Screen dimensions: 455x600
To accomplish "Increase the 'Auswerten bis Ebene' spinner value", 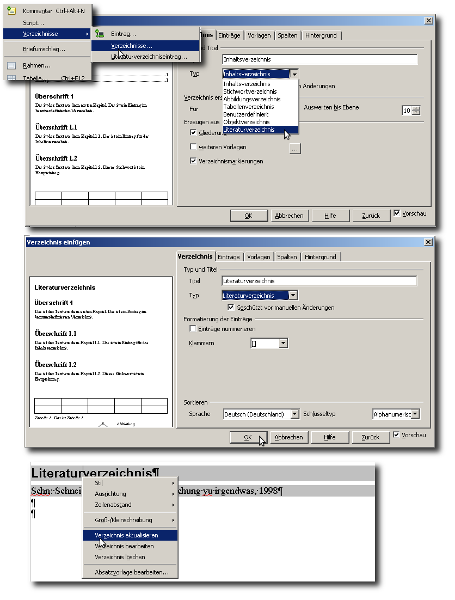I will coord(416,108).
